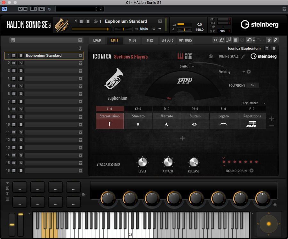Screen dimensions: 288x239
Task: Expand the Velocity dropdown arrow
Action: (244, 72)
